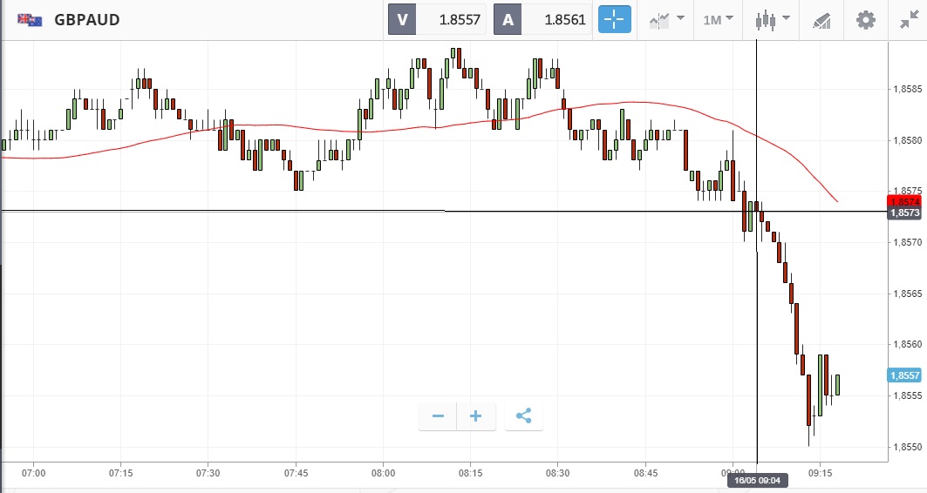Click the 1,8573 crosshair price label
This screenshot has width=927, height=493.
click(x=904, y=213)
